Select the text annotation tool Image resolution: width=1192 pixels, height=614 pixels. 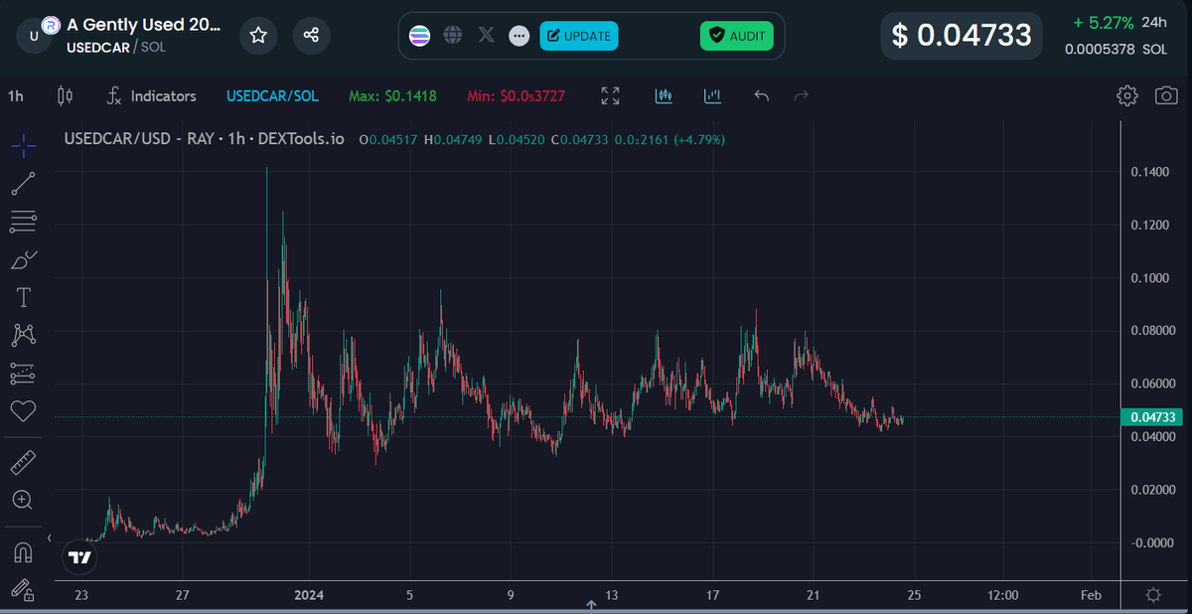[24, 297]
